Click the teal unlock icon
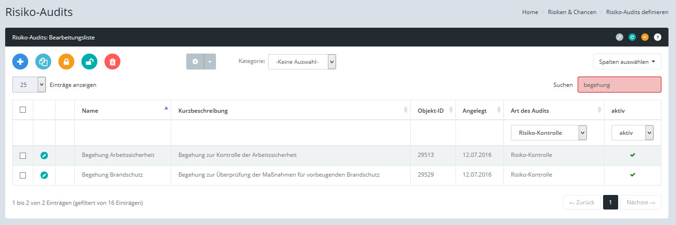 pos(89,62)
